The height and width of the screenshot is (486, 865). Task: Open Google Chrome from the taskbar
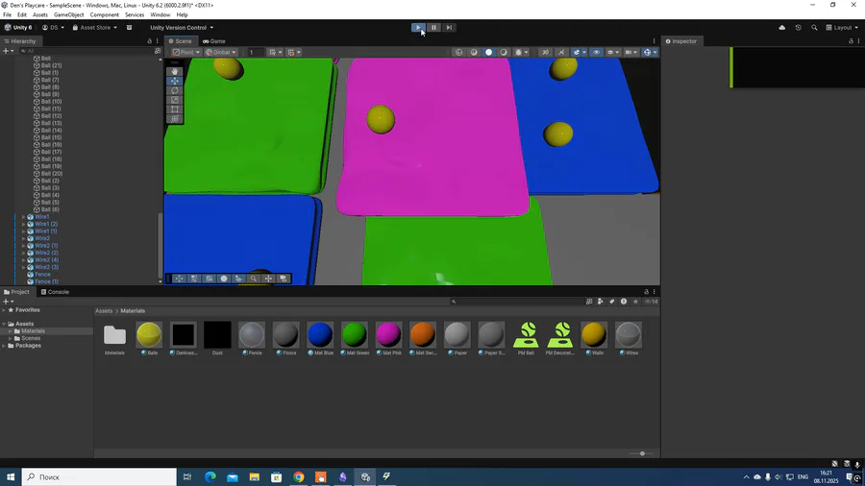[299, 477]
